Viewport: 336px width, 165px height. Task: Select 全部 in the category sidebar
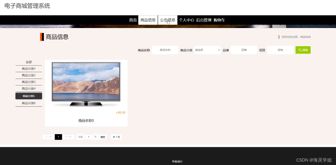click(29, 62)
